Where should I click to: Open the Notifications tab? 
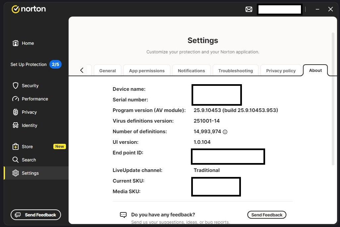(191, 71)
